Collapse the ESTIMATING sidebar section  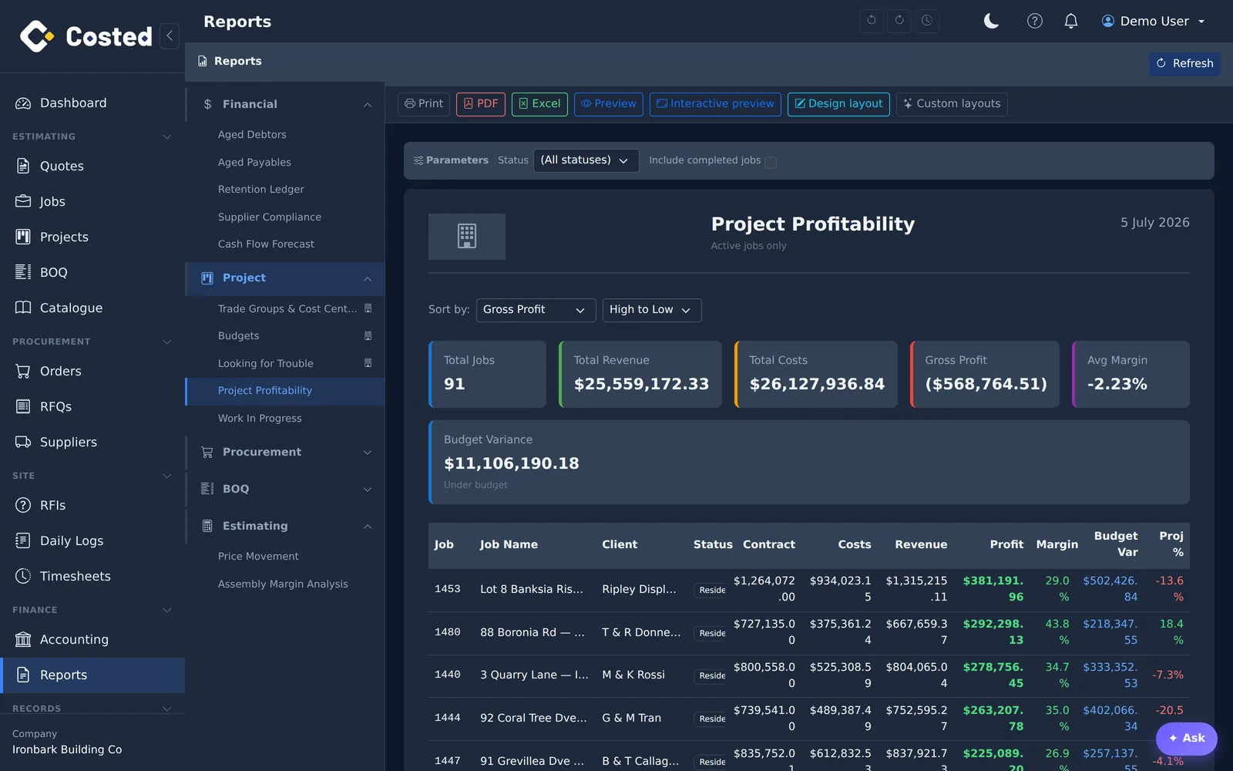[x=166, y=136]
